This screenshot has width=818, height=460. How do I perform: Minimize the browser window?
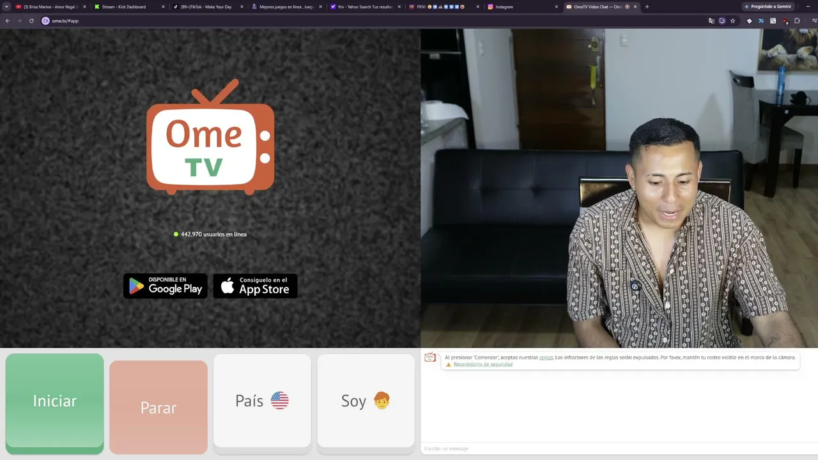[x=808, y=6]
